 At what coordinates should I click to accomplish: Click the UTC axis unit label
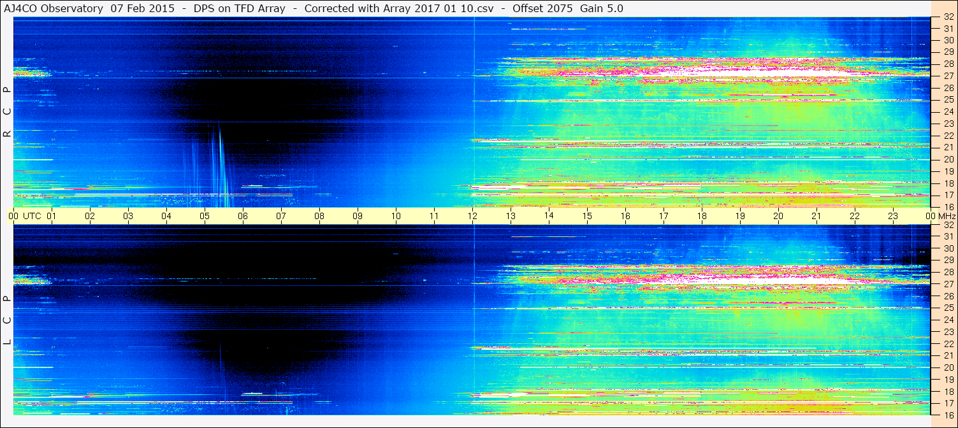click(x=32, y=216)
